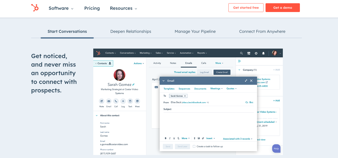The image size is (338, 158).
Task: Open the notifications bell icon
Action: click(263, 53)
